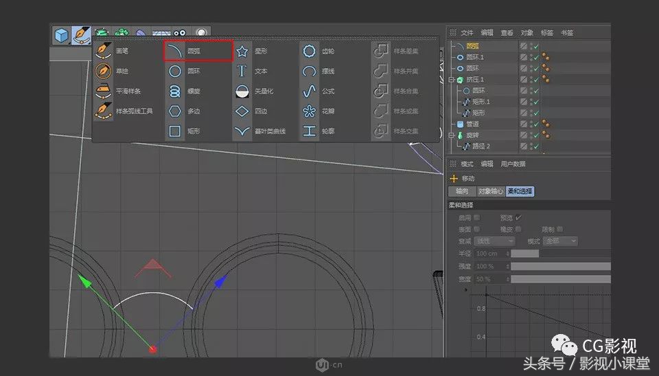Image resolution: width=659 pixels, height=376 pixels.
Task: Open the 书签 bookmarks menu
Action: [567, 33]
